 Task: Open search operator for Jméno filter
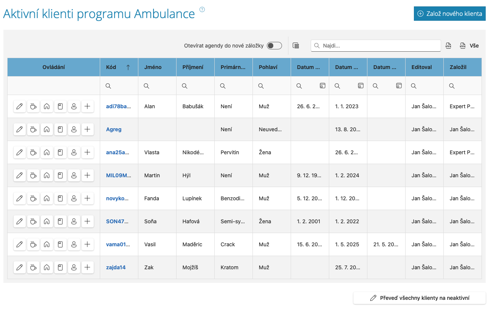pos(146,86)
